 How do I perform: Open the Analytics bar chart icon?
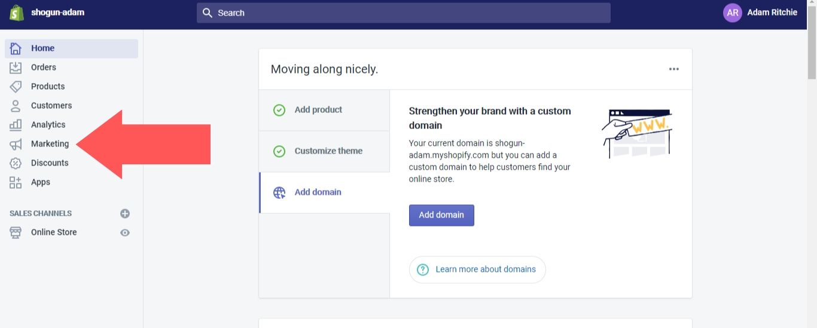[x=16, y=125]
